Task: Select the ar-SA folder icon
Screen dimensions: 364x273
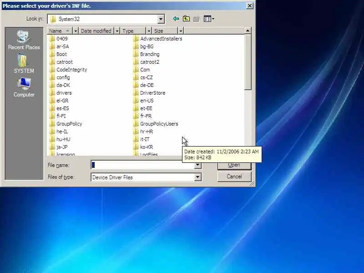Action: [x=52, y=46]
